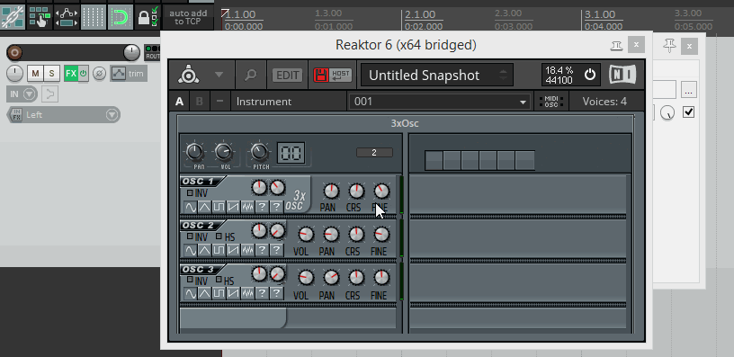
Task: Click the Untitled Snapshot name field
Action: tap(437, 75)
